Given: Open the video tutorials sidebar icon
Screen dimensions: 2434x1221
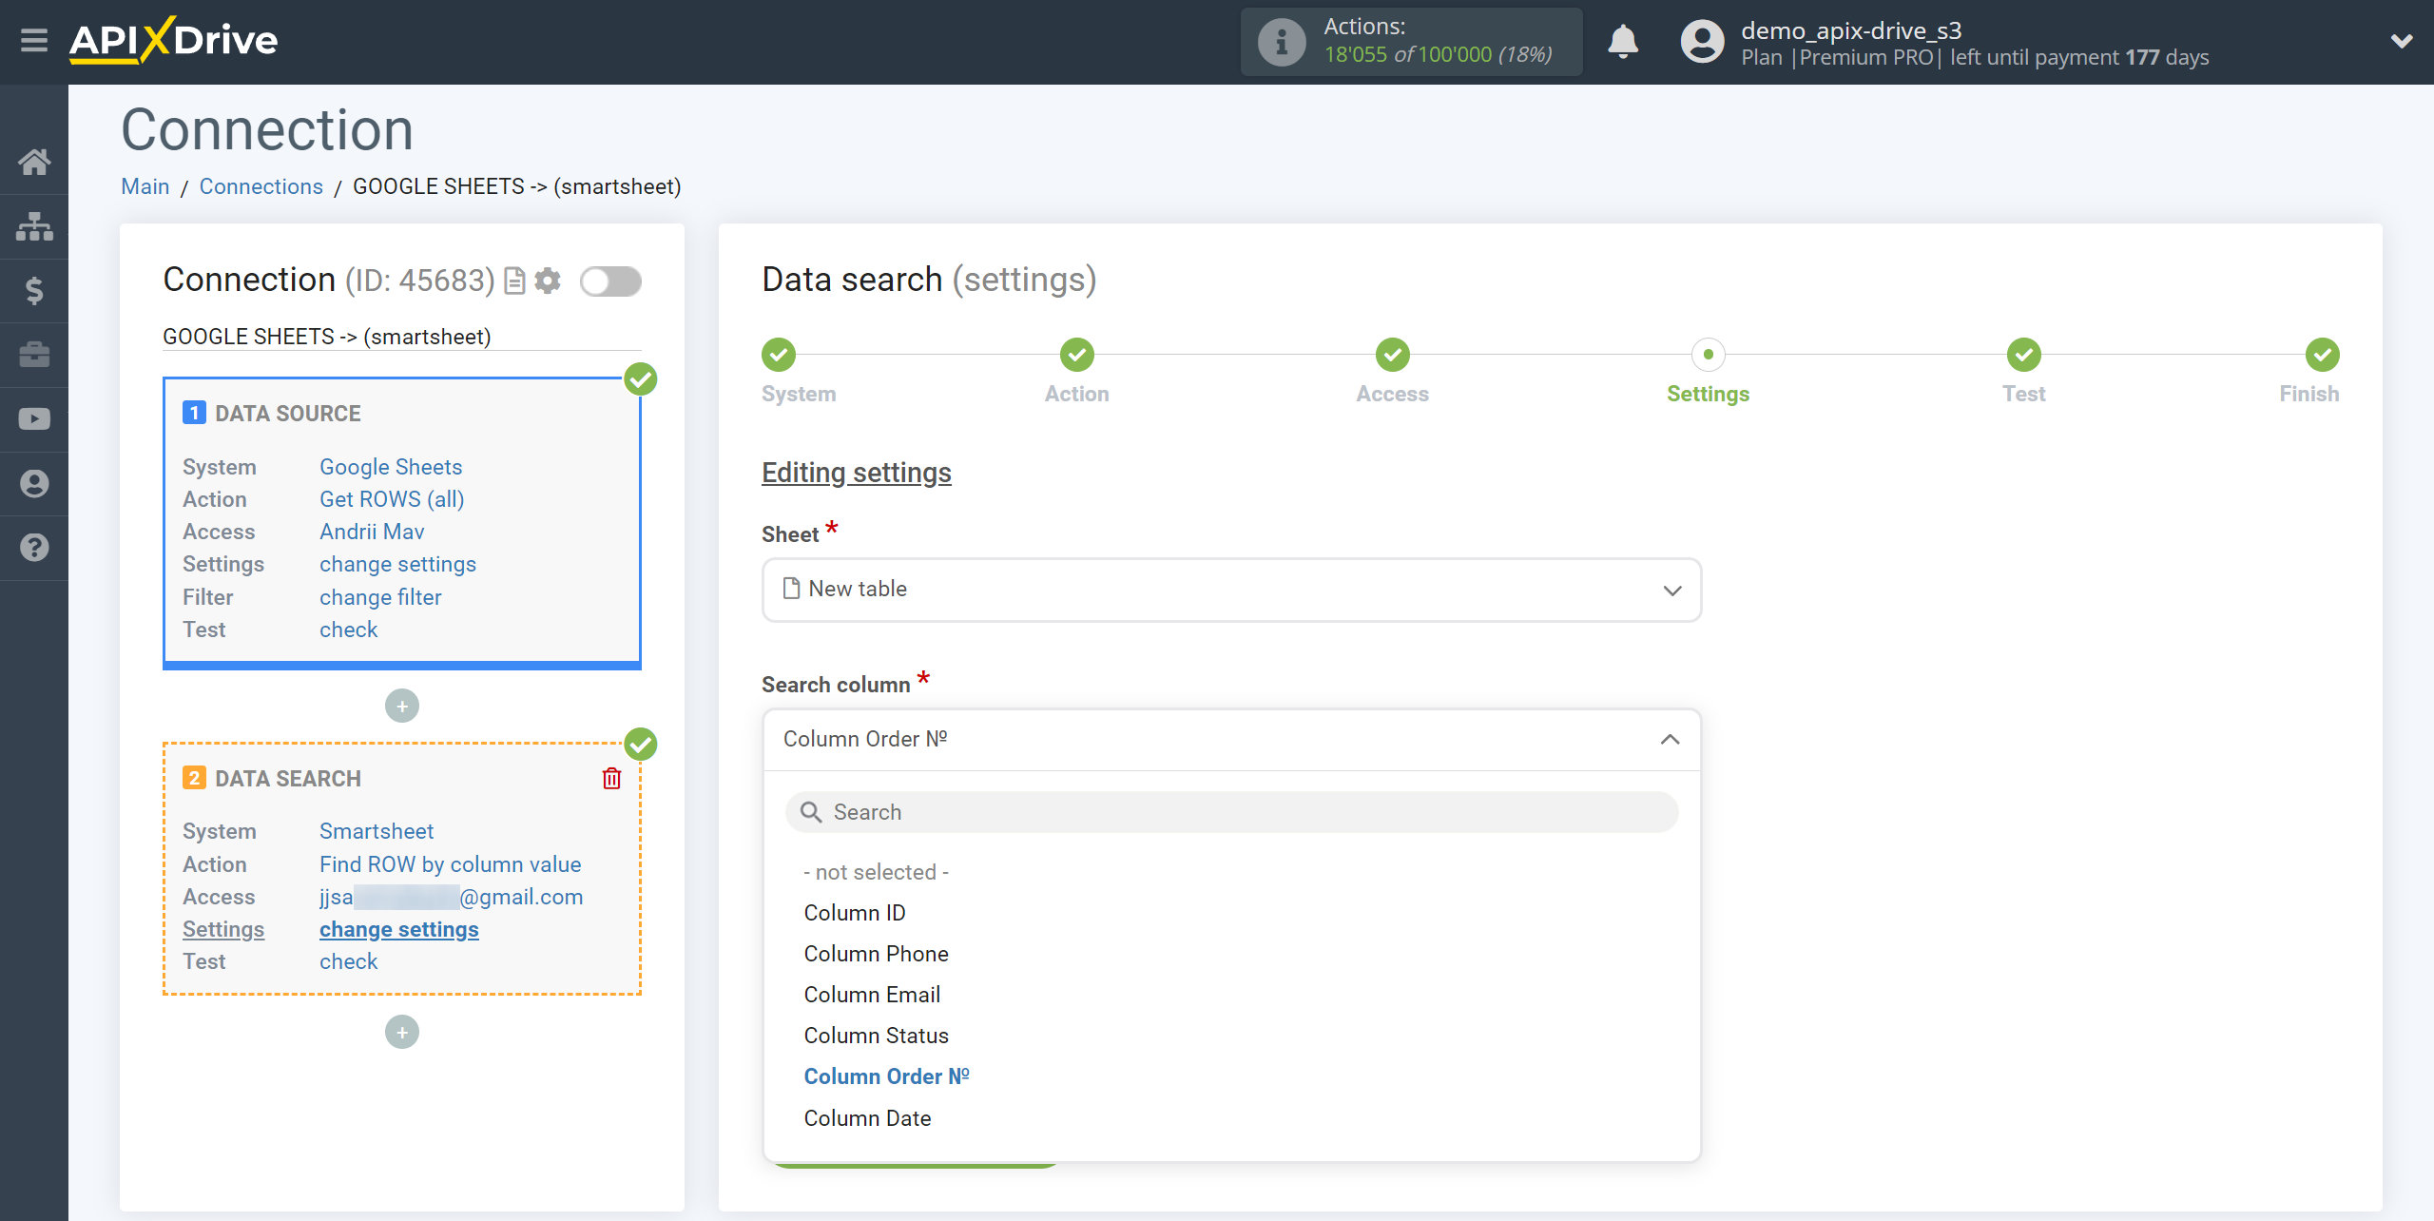Looking at the screenshot, I should coord(34,419).
